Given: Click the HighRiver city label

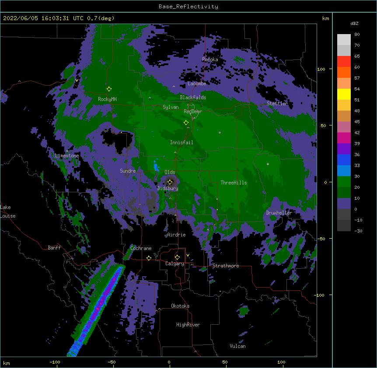Looking at the screenshot, I should (x=188, y=325).
